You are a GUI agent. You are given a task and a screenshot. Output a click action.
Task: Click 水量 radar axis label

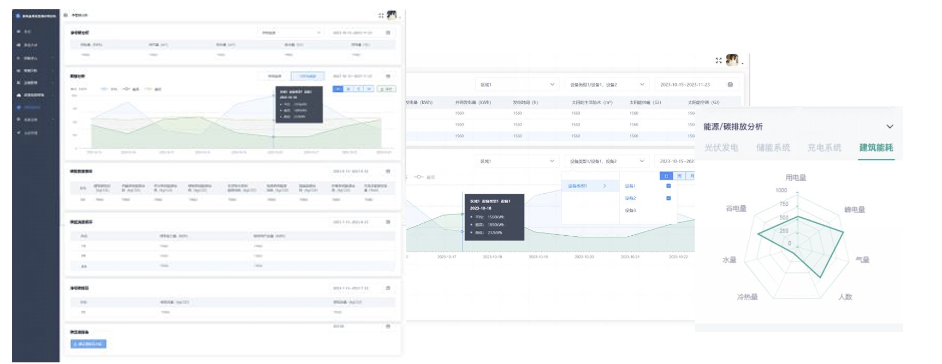(x=730, y=260)
